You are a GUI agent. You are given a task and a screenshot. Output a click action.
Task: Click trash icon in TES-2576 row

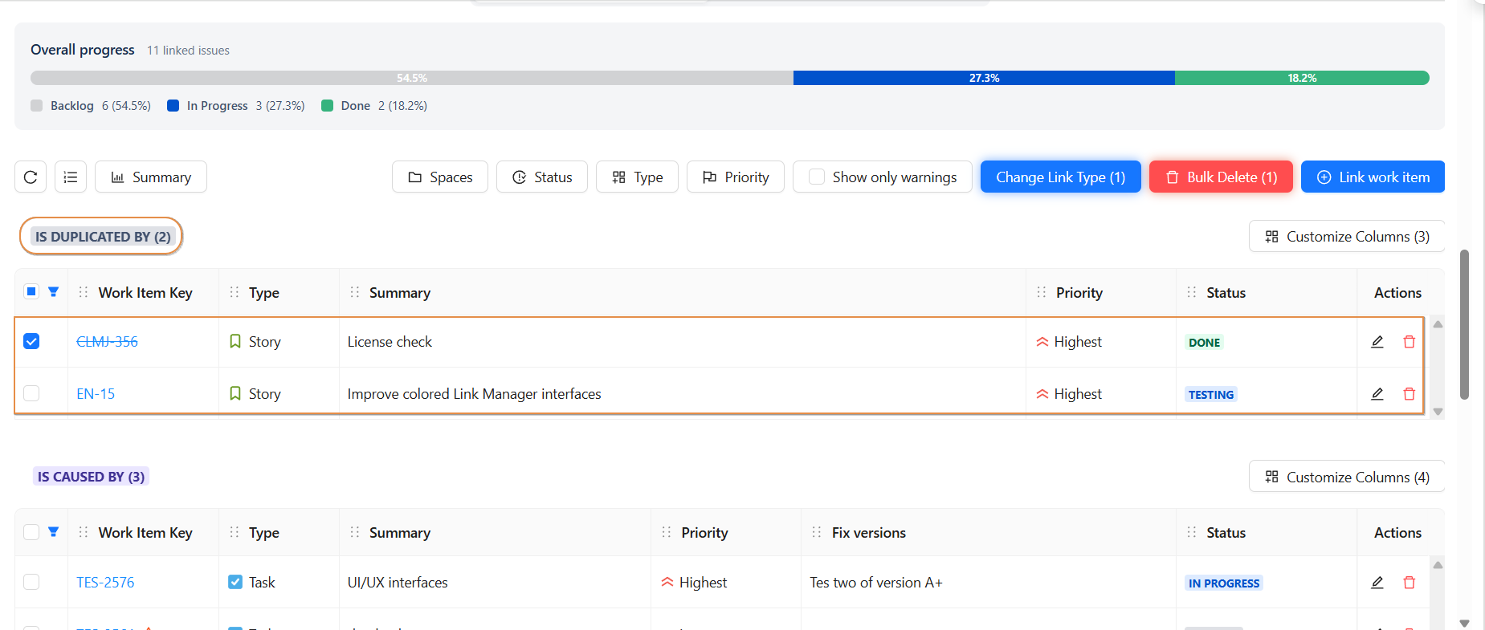(x=1409, y=583)
